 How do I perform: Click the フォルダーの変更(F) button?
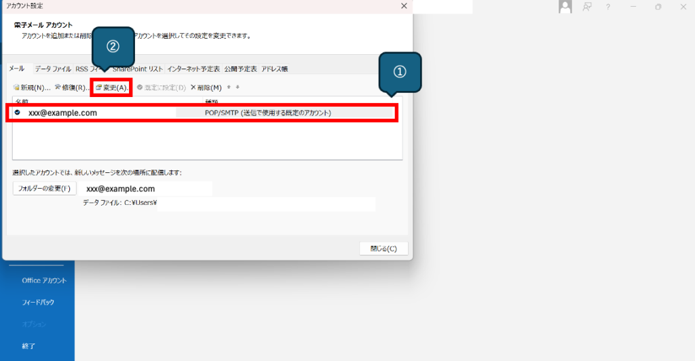pos(45,188)
